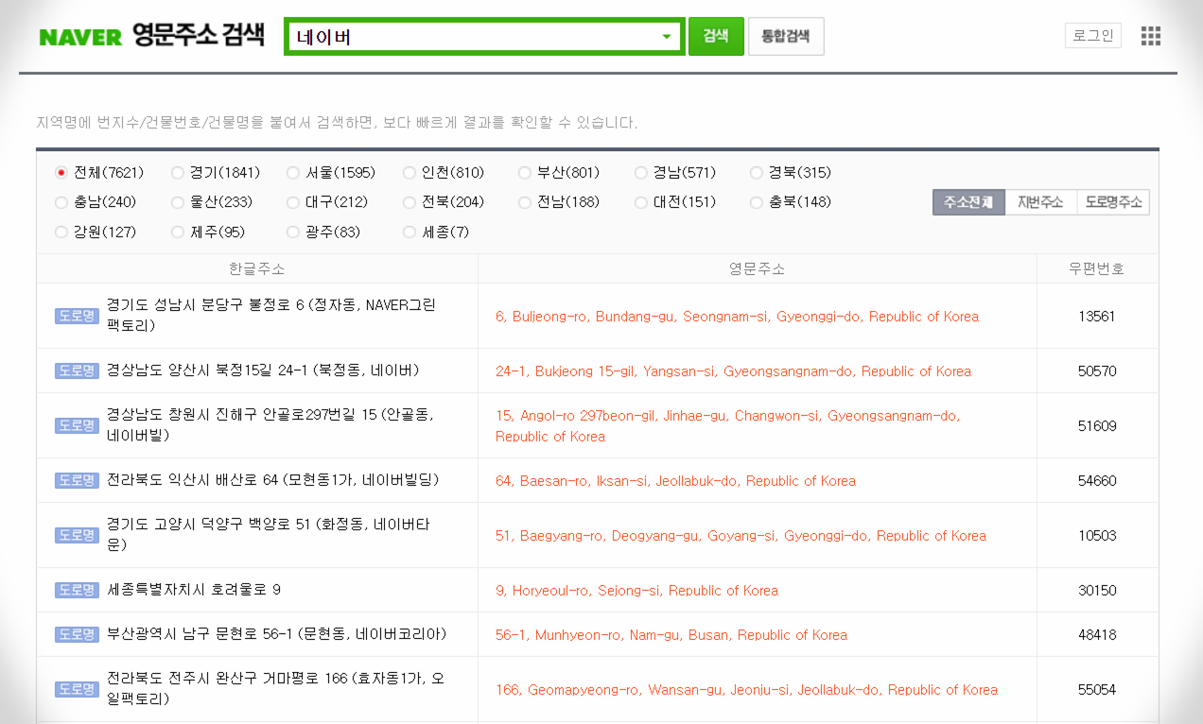Image resolution: width=1203 pixels, height=724 pixels.
Task: Click the 우편번호 column header
Action: click(1097, 268)
